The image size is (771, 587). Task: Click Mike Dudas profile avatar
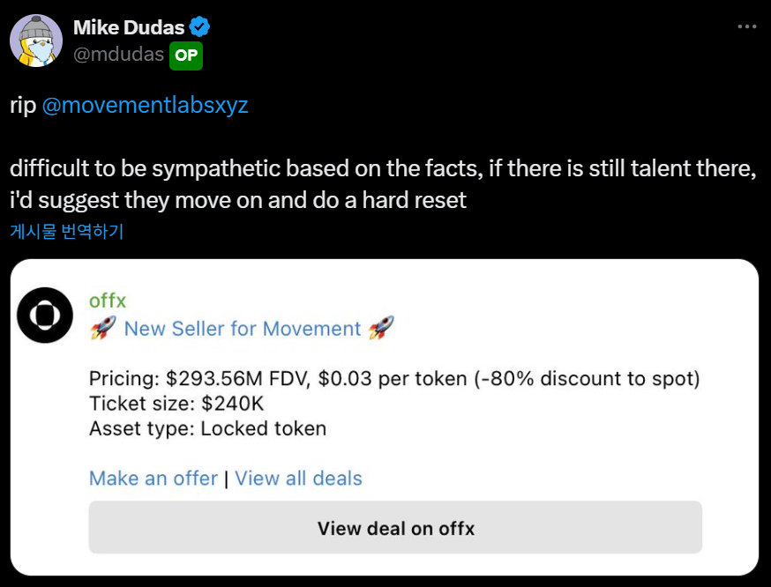coord(35,41)
